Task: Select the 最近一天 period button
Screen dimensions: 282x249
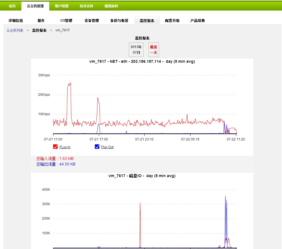Action: tap(154, 49)
